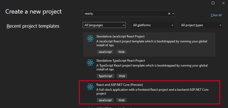Click JavaScript tag under React and ASP.NET Core
Viewport: 228px width, 108px height.
105,100
